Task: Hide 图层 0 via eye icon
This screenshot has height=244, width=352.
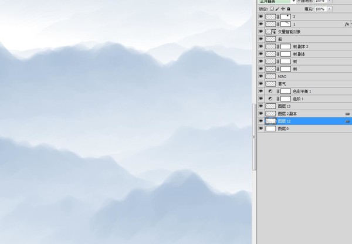Action: tap(260, 128)
